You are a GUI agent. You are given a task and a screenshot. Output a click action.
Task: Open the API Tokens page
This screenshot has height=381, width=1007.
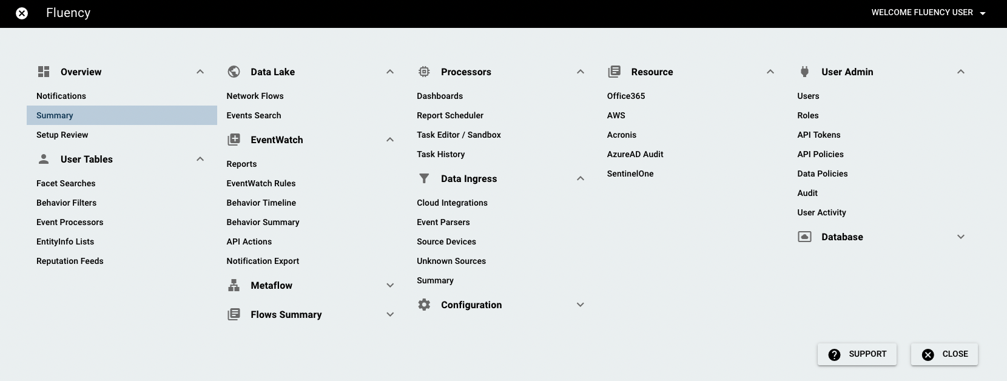tap(819, 135)
